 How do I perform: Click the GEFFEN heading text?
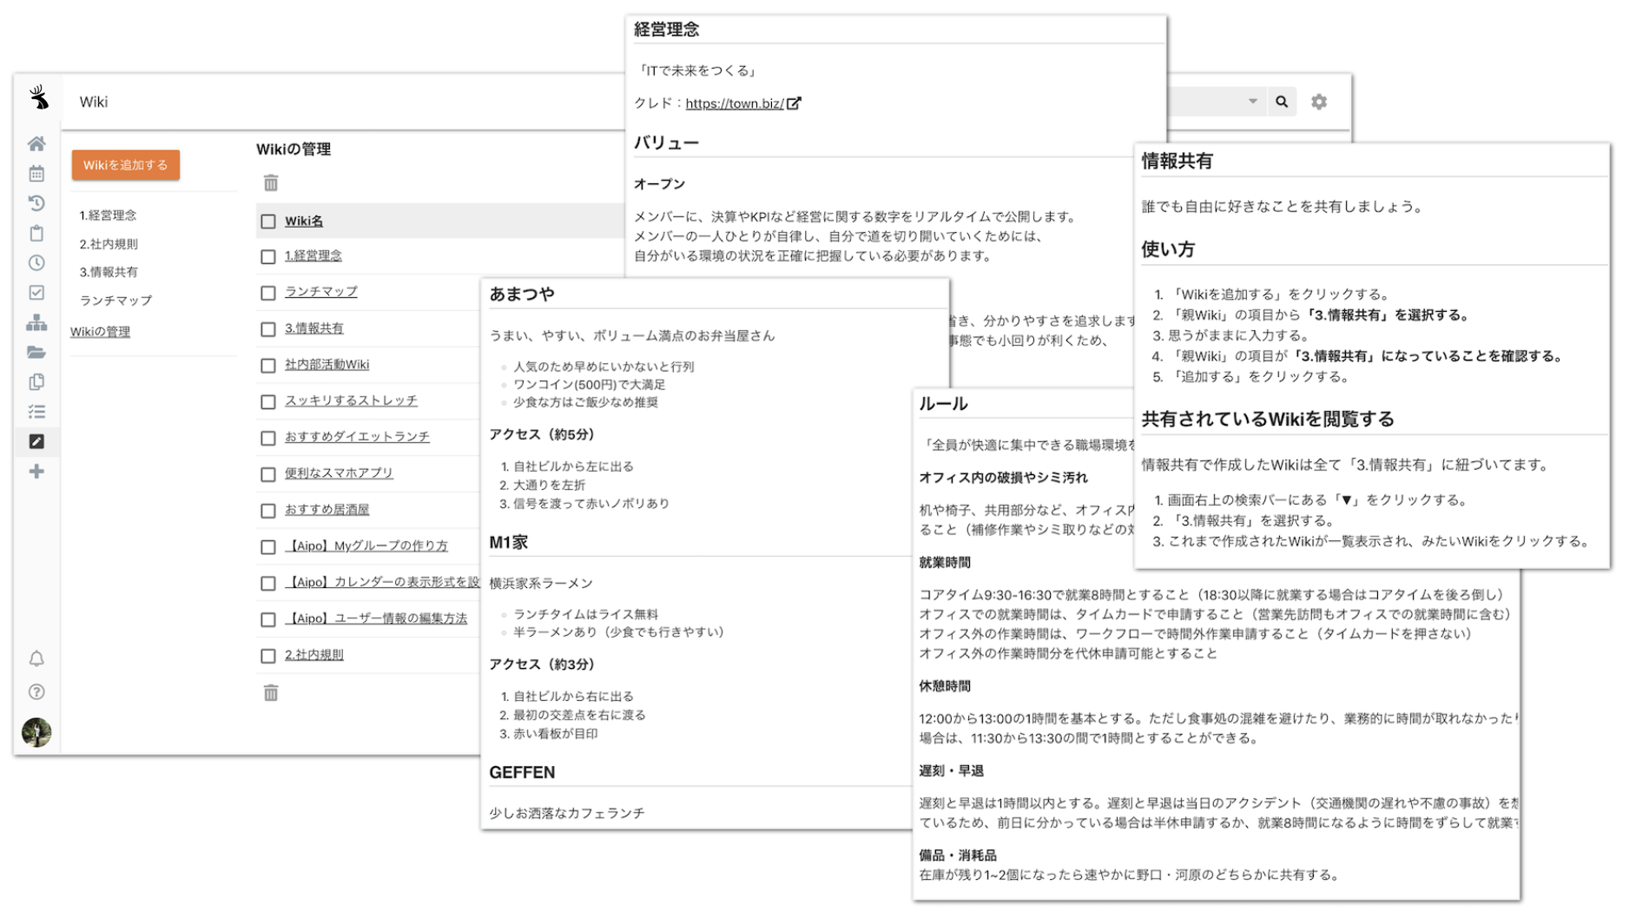coord(522,772)
